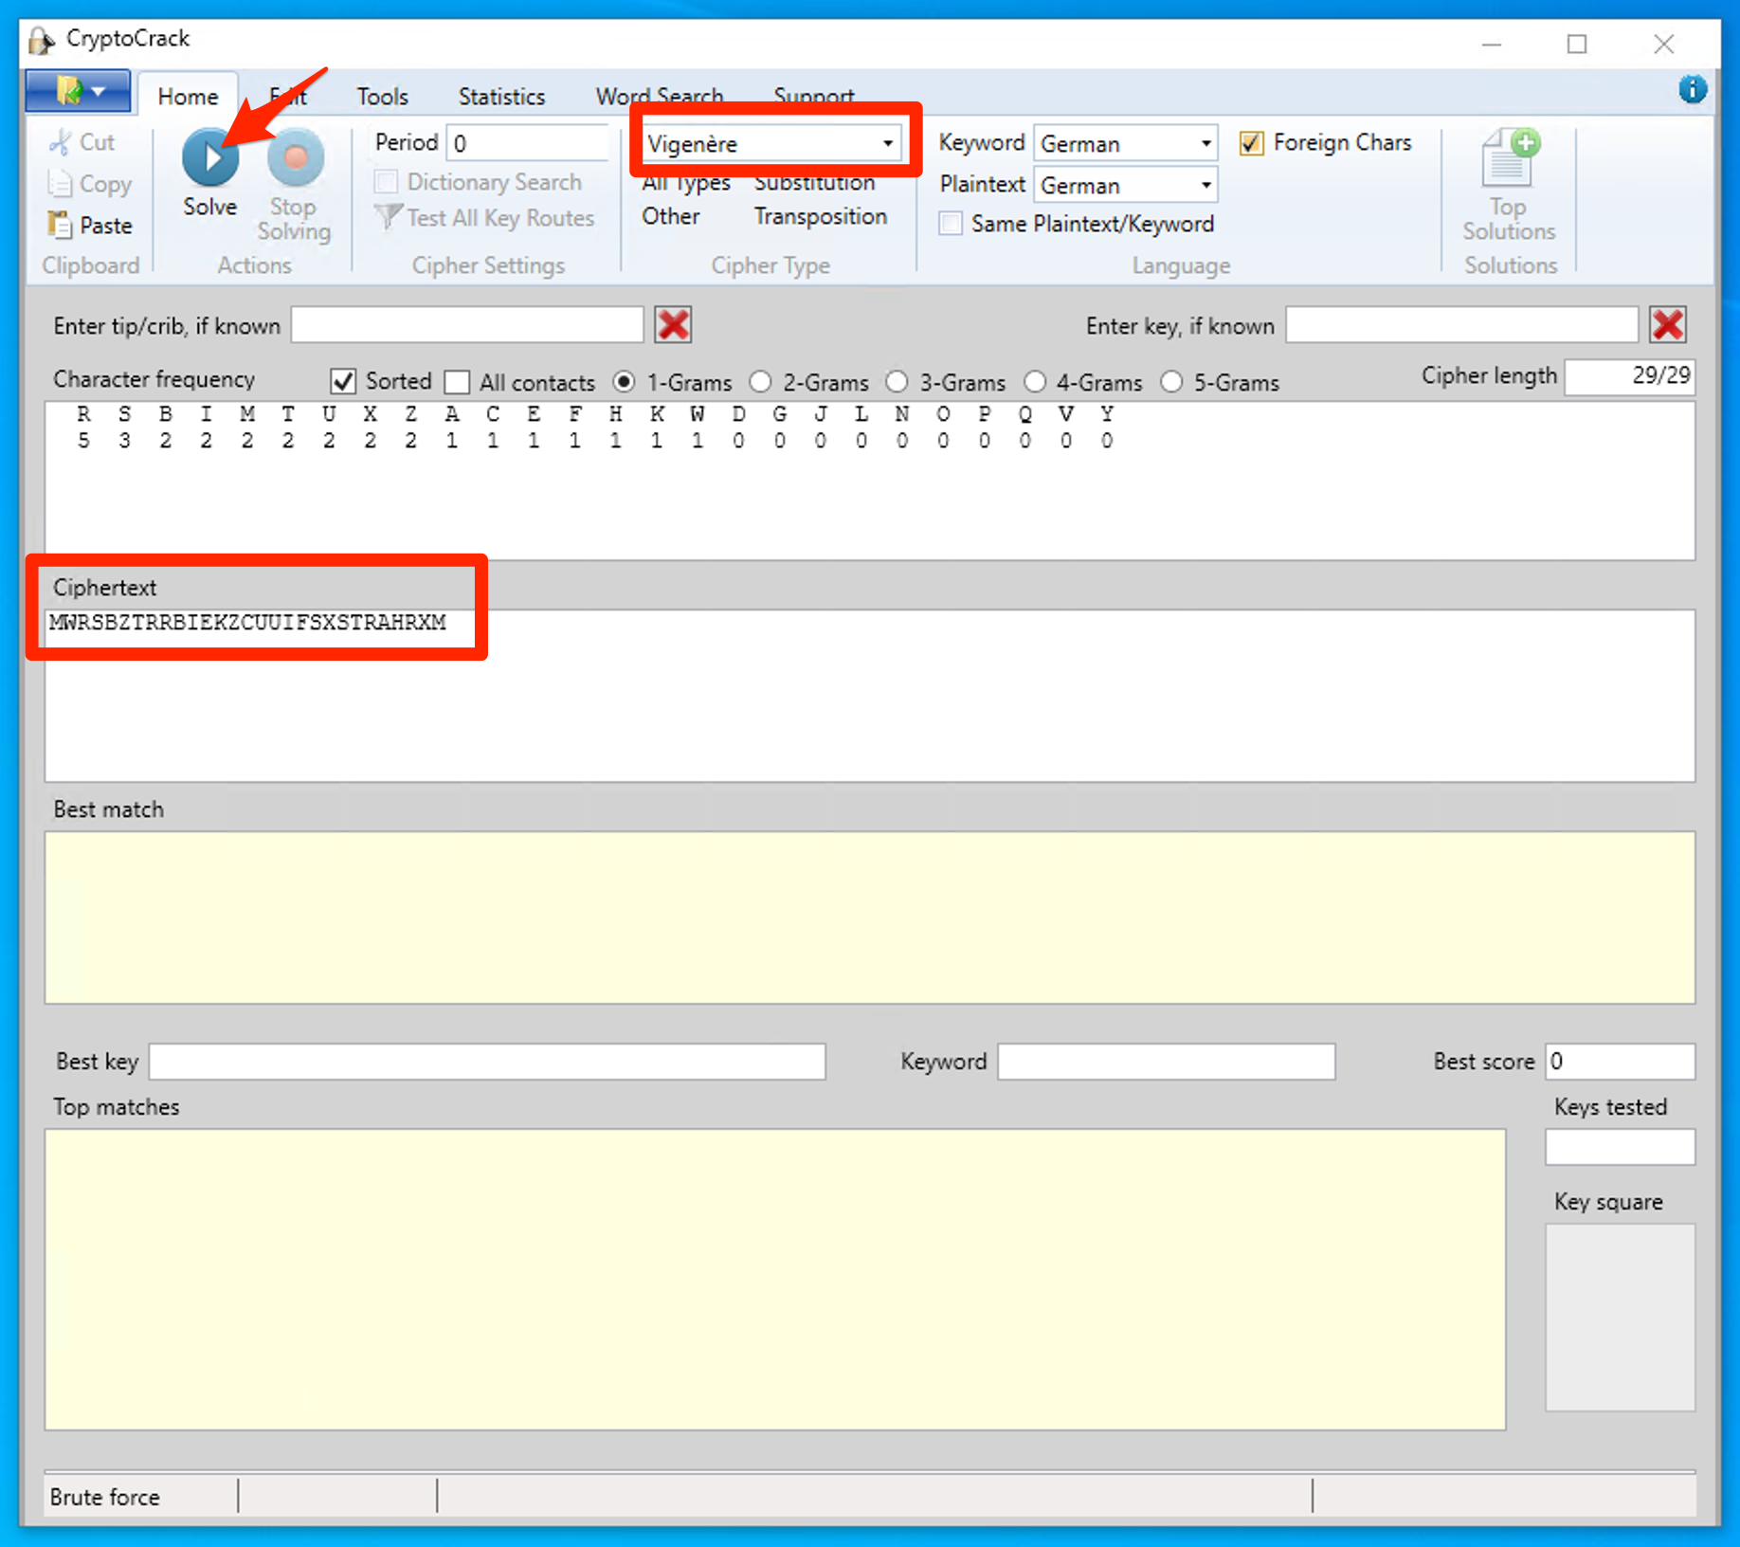This screenshot has width=1740, height=1547.
Task: Enable Same Plaintext/Keyword checkbox
Action: 951,224
